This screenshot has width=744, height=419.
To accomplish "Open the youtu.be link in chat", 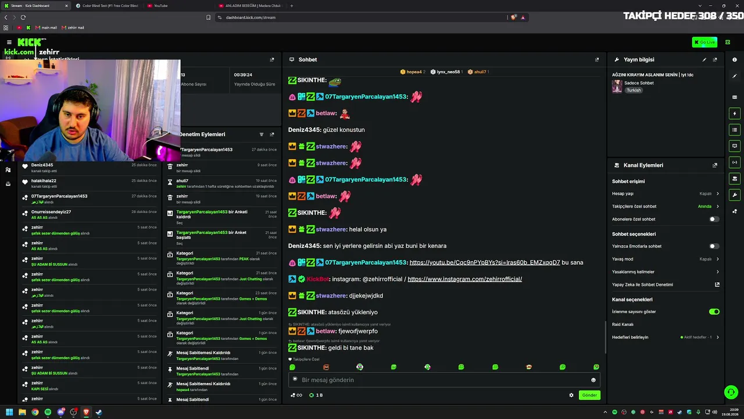I will pyautogui.click(x=485, y=262).
